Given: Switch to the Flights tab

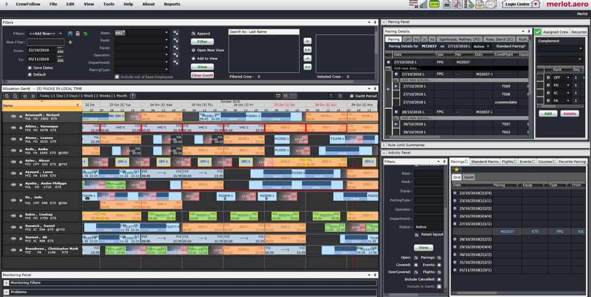Looking at the screenshot, I should click(508, 162).
